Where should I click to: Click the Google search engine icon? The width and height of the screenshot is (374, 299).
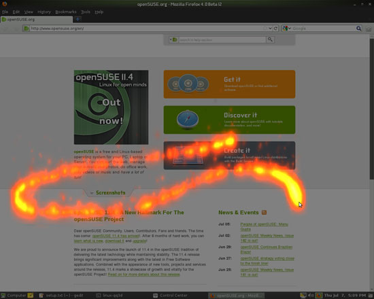(x=286, y=29)
